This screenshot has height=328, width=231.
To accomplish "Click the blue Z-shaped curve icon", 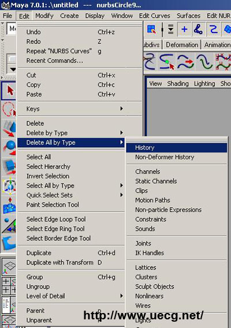I will point(213,29).
